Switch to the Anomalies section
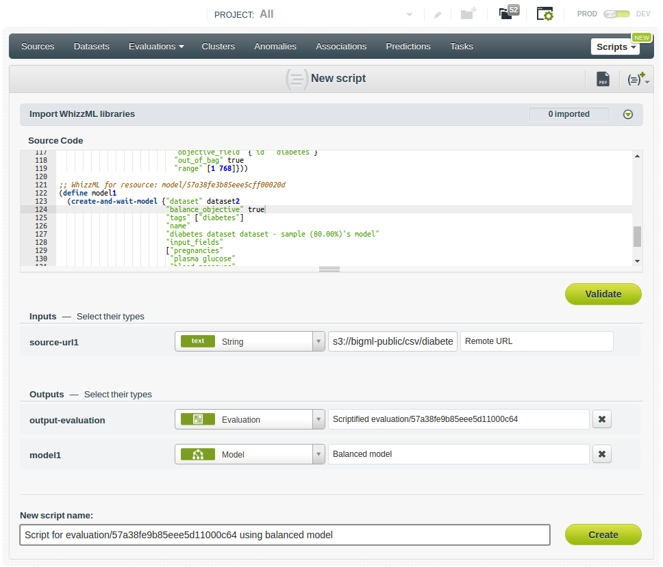 tap(275, 46)
